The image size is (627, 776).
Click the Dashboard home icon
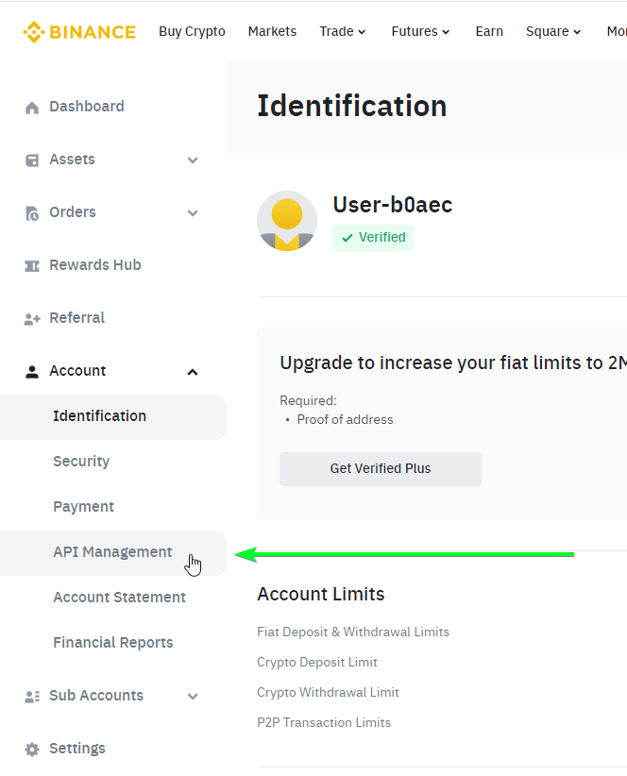pos(32,108)
